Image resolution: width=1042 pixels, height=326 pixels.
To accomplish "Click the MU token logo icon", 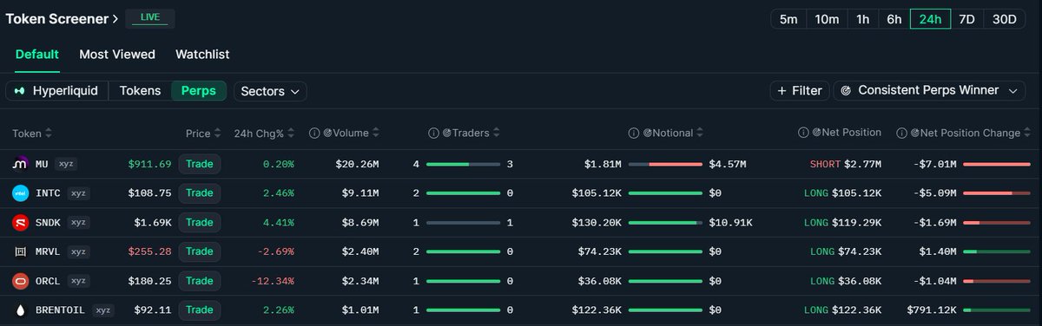I will click(20, 164).
